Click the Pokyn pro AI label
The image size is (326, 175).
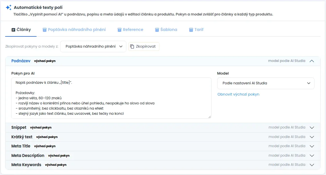[23, 73]
